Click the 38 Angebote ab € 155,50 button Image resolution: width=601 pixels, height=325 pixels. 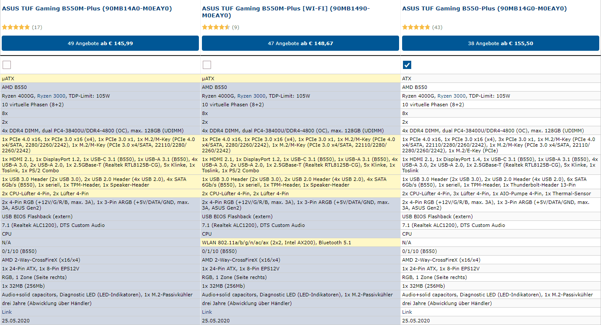click(x=501, y=43)
